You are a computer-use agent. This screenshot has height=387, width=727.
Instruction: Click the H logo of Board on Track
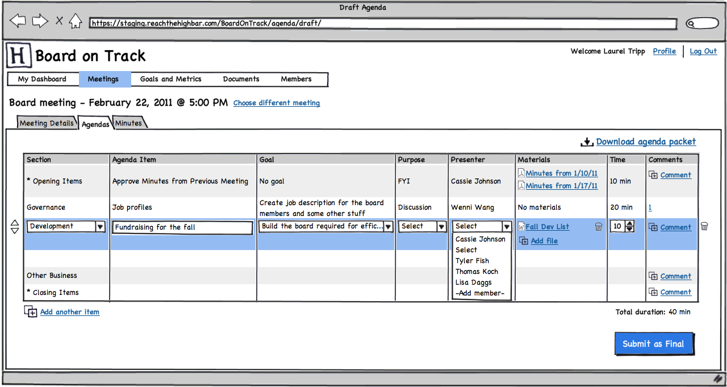[18, 56]
